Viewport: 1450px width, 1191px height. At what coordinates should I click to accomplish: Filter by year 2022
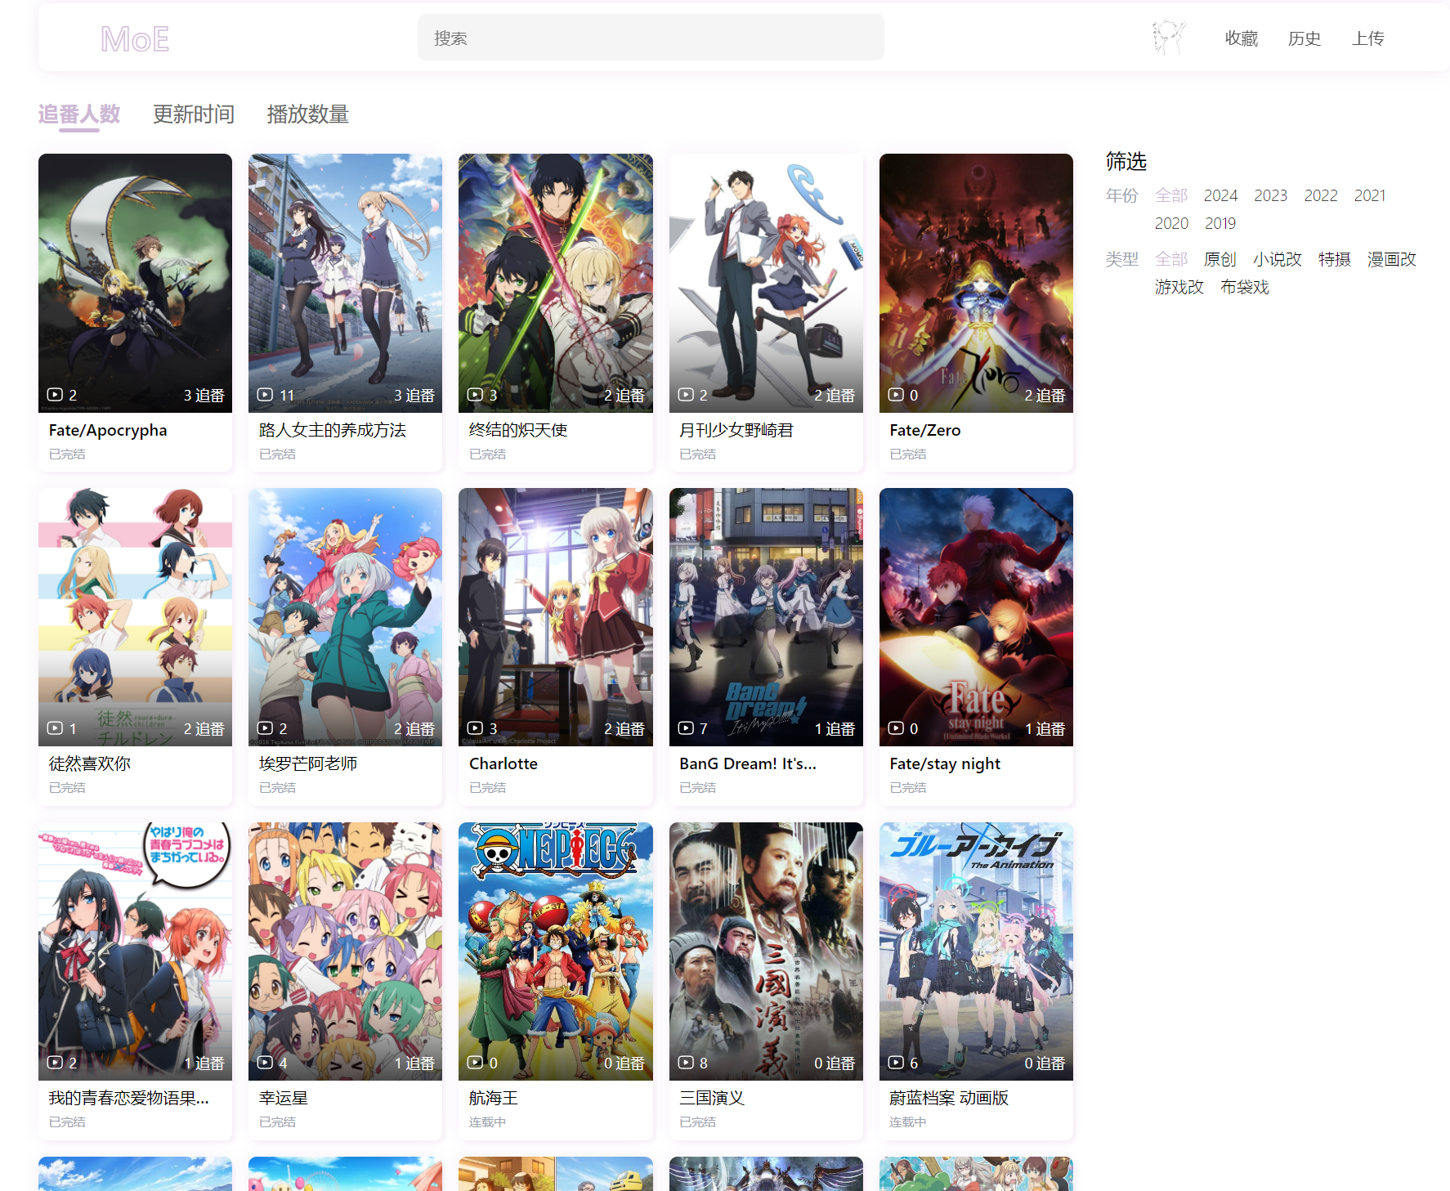point(1321,195)
